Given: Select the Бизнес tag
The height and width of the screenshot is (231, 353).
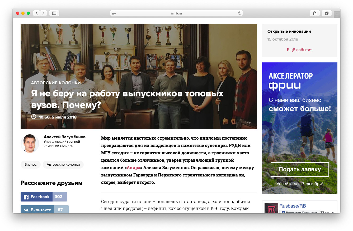Looking at the screenshot, I should click(31, 165).
